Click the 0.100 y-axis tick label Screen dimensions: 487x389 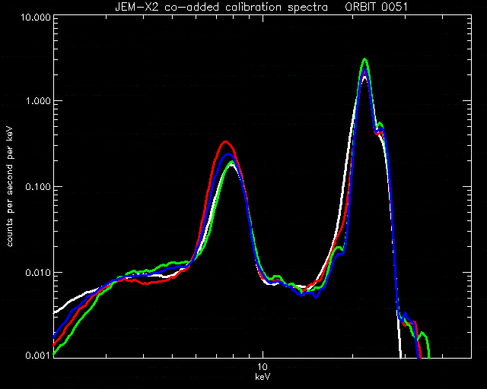coord(38,187)
